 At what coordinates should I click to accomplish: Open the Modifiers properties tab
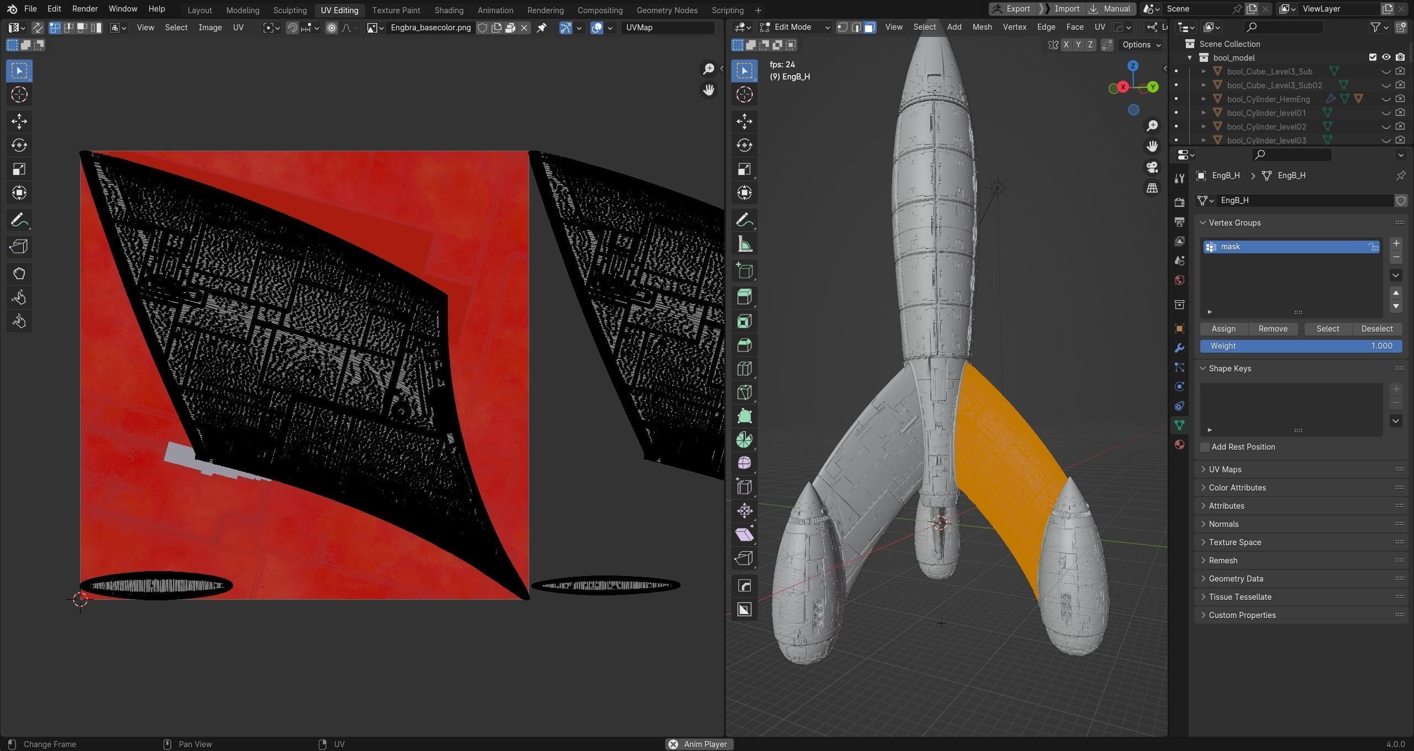pos(1179,348)
